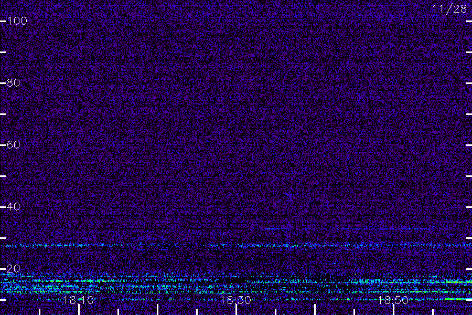
Task: Click the time tick below 18:10
Action: tap(79, 310)
